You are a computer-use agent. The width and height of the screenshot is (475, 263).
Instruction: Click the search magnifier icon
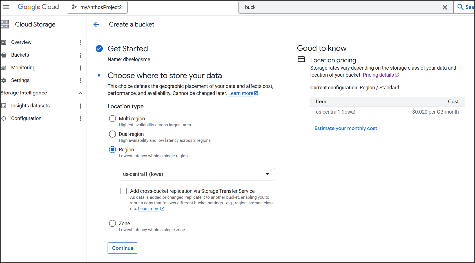pyautogui.click(x=460, y=7)
